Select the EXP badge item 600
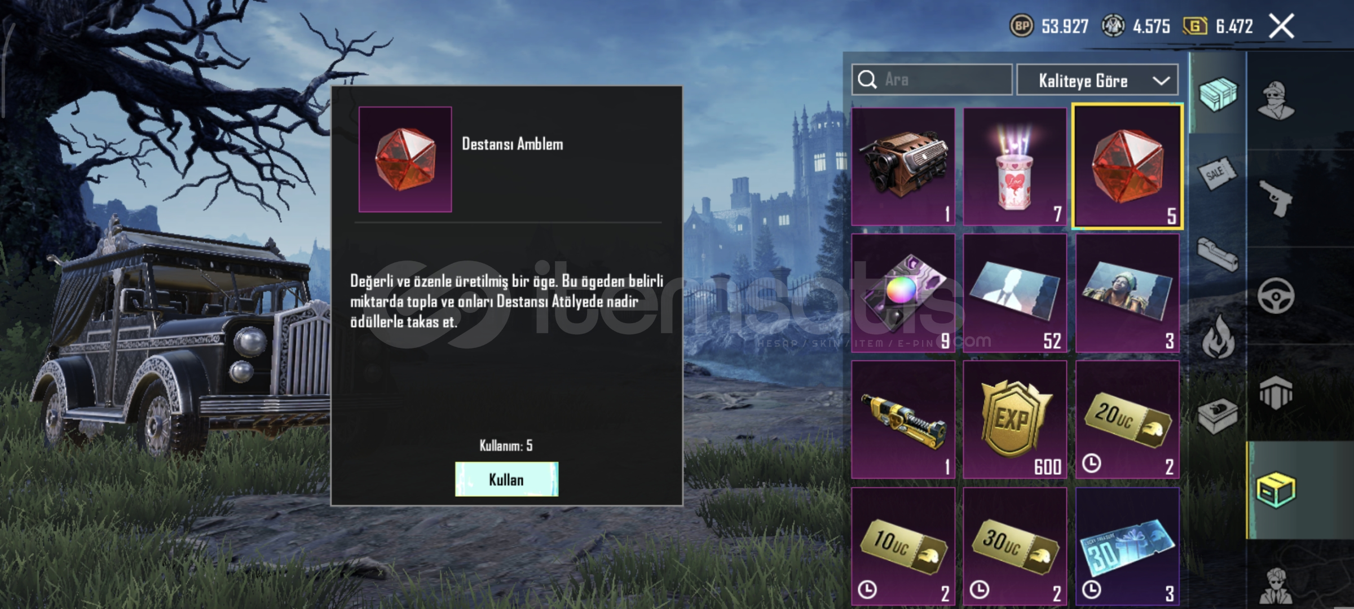 1015,420
